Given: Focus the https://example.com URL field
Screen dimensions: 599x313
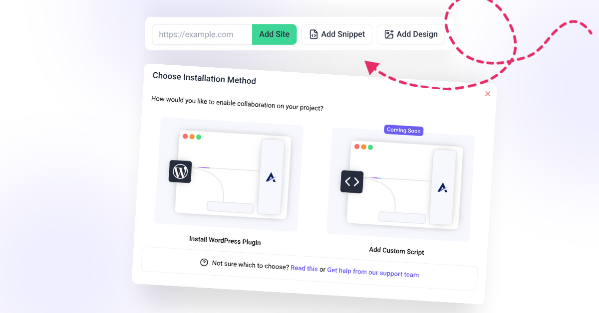Looking at the screenshot, I should 202,34.
